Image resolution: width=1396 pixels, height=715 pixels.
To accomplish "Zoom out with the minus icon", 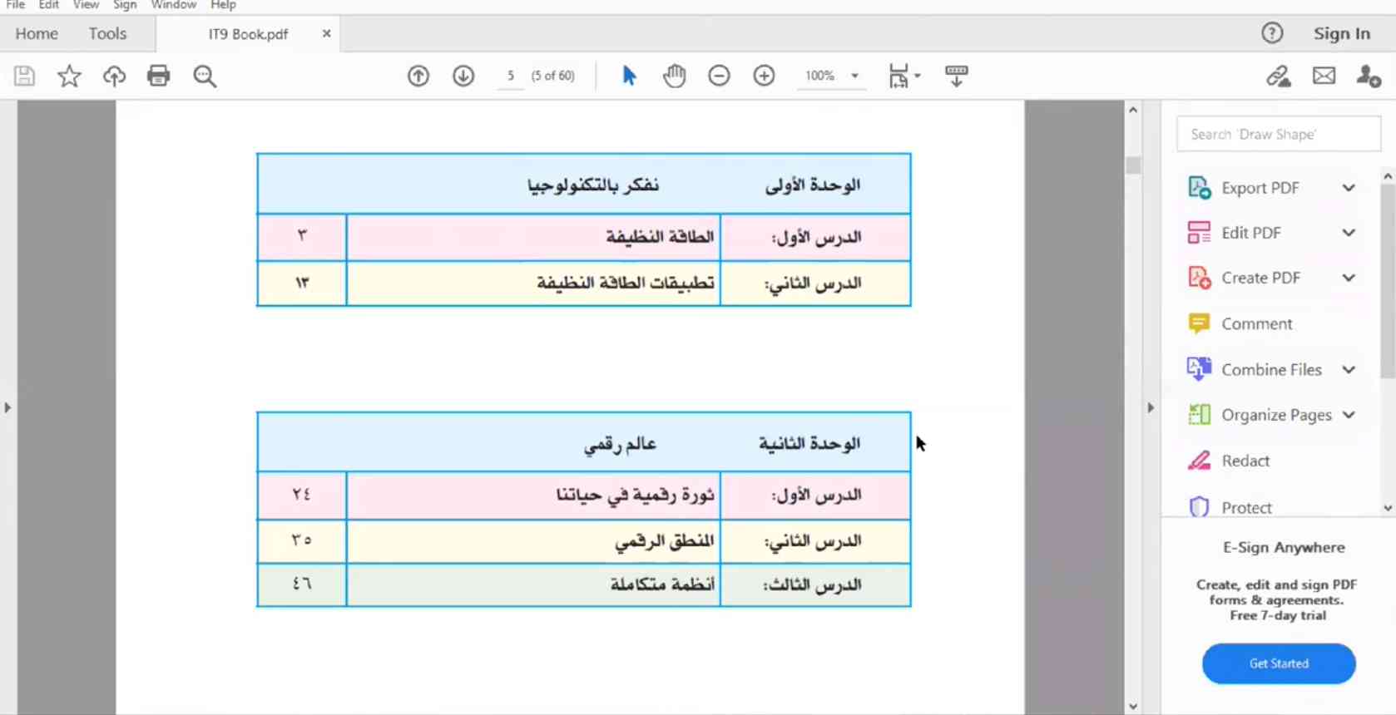I will pyautogui.click(x=719, y=76).
